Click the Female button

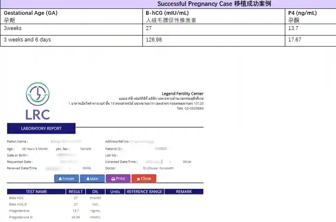click(66, 178)
